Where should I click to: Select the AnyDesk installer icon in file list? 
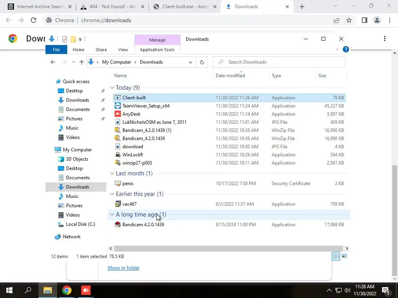pyautogui.click(x=117, y=114)
